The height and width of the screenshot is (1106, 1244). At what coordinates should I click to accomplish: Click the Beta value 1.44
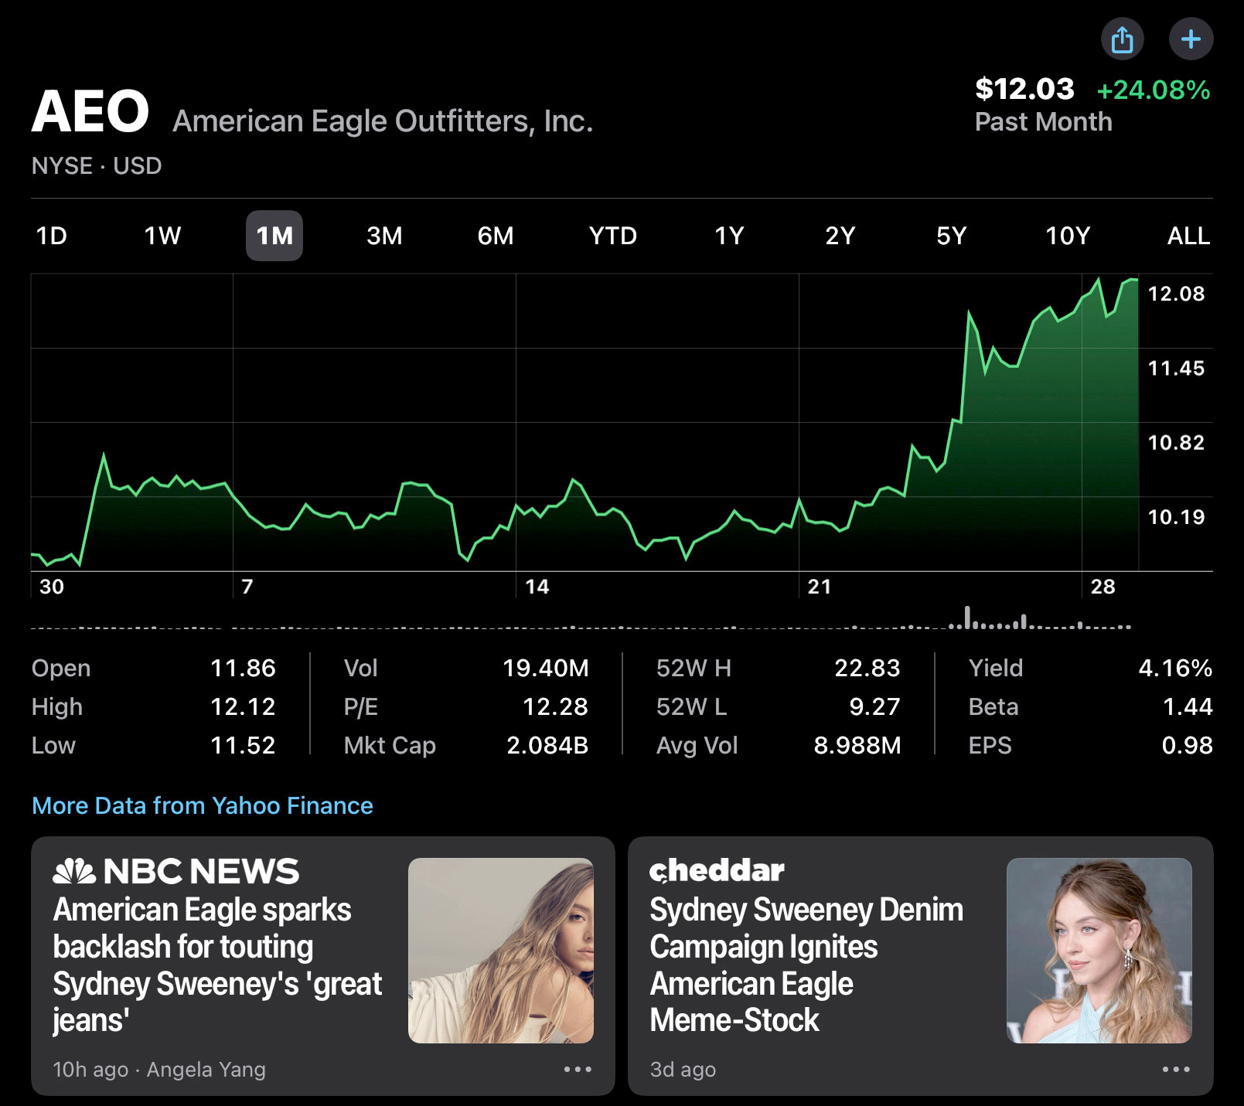pyautogui.click(x=1188, y=706)
